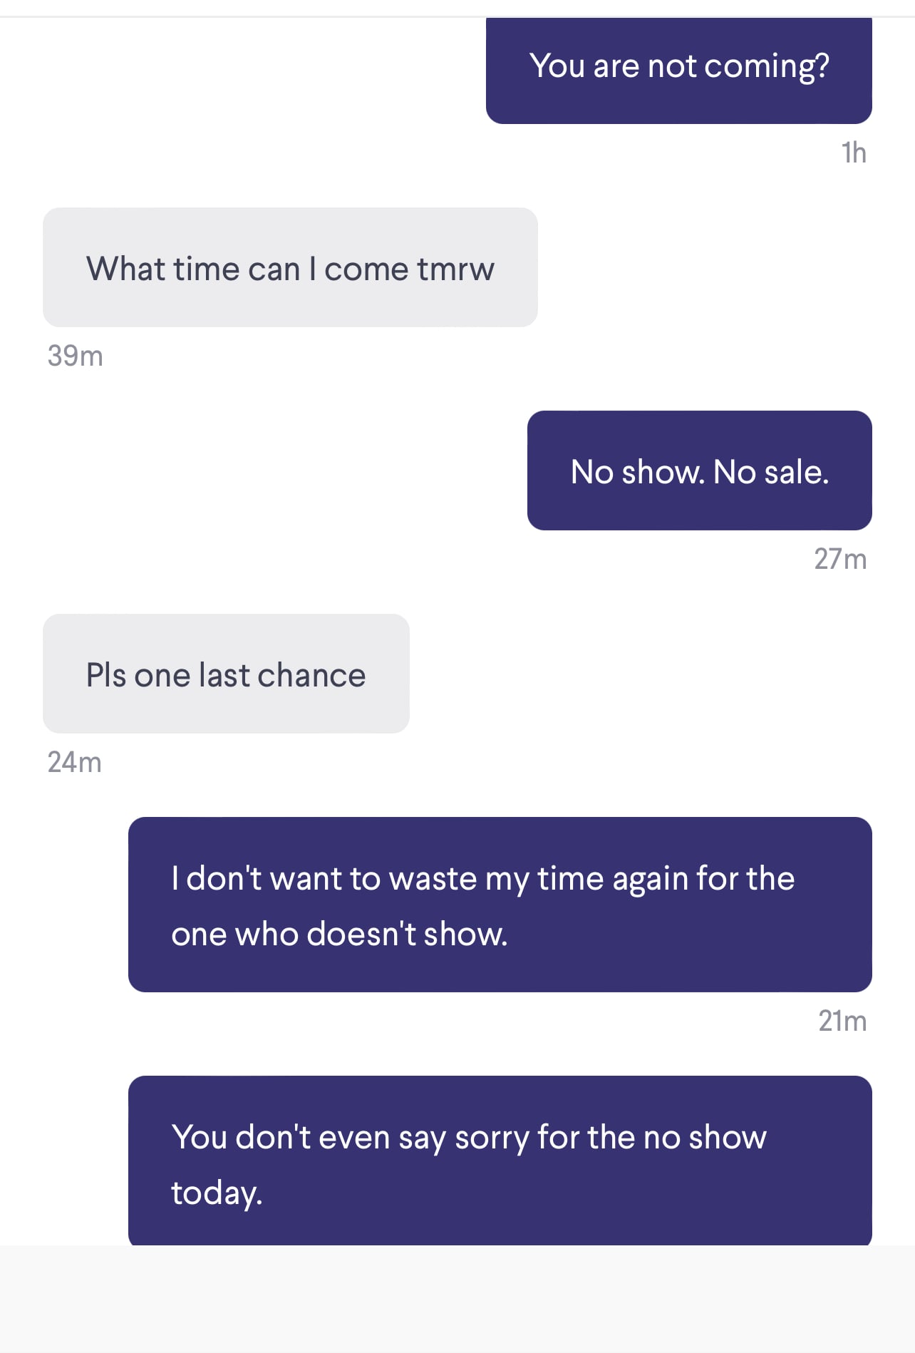Screen dimensions: 915x1353
Task: Click "No sale." text in the purple bubble
Action: 771,472
